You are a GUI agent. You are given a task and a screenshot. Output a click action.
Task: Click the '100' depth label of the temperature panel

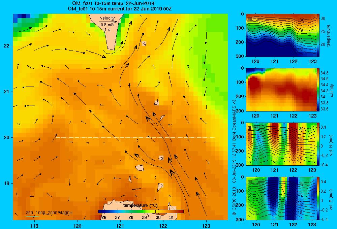coord(240,28)
